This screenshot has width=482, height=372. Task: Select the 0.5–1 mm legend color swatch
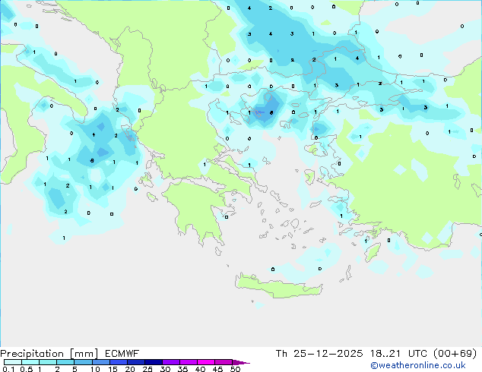point(30,362)
